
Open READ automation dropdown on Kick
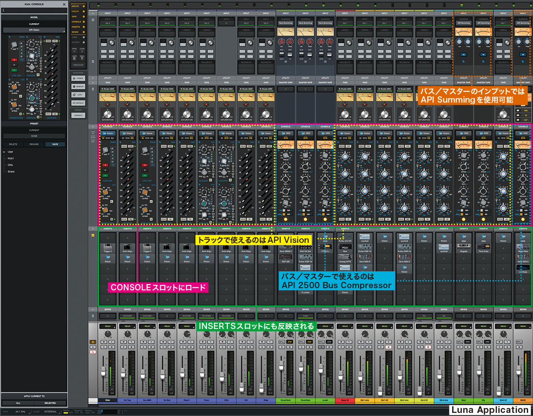click(x=107, y=326)
